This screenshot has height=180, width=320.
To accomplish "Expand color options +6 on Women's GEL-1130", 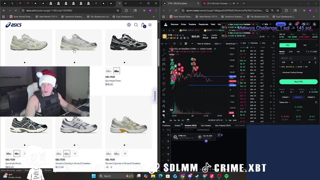I will [74, 153].
